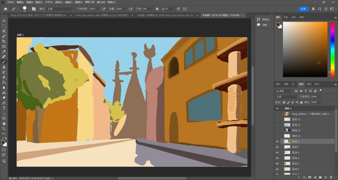Open the 滤镜(T) menu
338x180 pixels.
coord(68,2)
